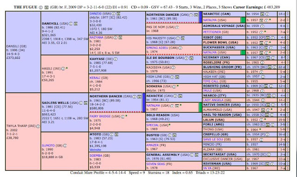The height and width of the screenshot is (177, 297).
Task: Click SPRING ADIEU link
Action: coord(157,48)
